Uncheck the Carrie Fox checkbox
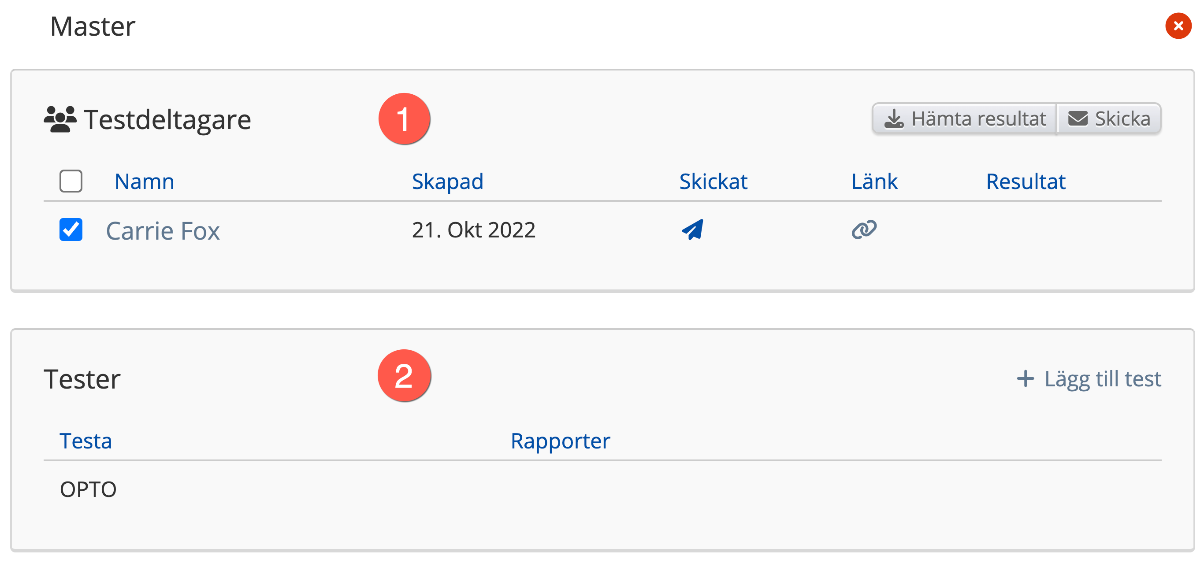1204x563 pixels. click(x=71, y=230)
